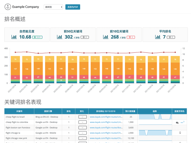This screenshot has width=191, height=143.
Task: Click bar chart icon in 前50位关键词 card
Action: click(x=60, y=37)
